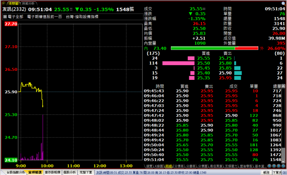The image size is (287, 175).
Task: Click the 10:00 label on chart time axis
Action: (x=47, y=166)
